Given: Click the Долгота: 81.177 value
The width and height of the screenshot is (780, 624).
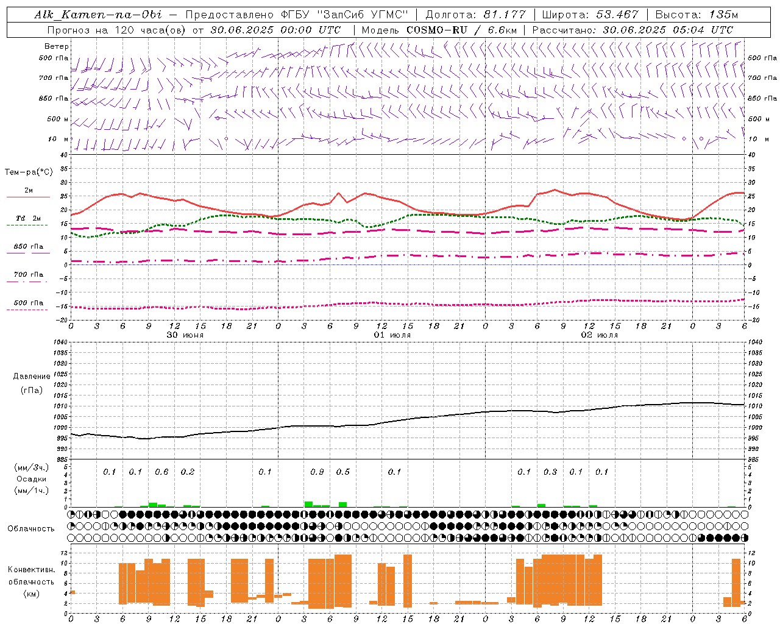Looking at the screenshot, I should (x=475, y=15).
